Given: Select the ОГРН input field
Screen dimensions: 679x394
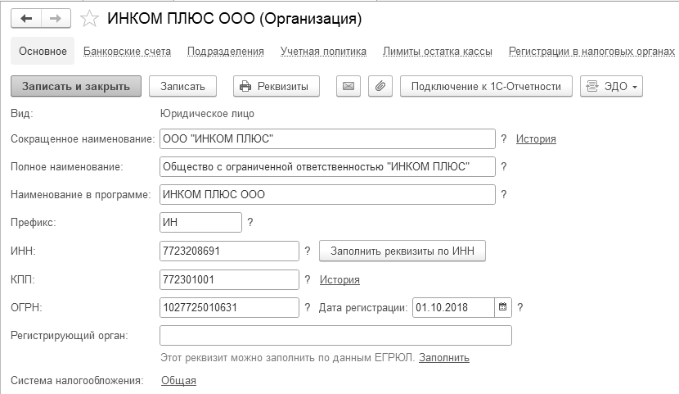Looking at the screenshot, I should click(x=230, y=308).
